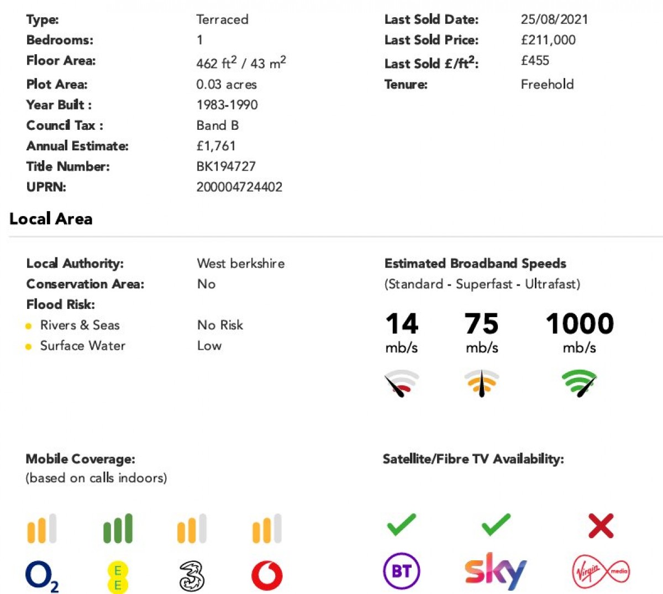
Task: Click the O2 mobile network logo
Action: tap(42, 577)
